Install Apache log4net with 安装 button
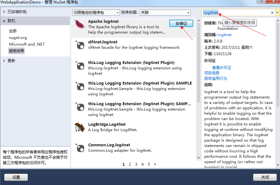Image resolution: width=280 pixels, height=185 pixels. coord(181,23)
